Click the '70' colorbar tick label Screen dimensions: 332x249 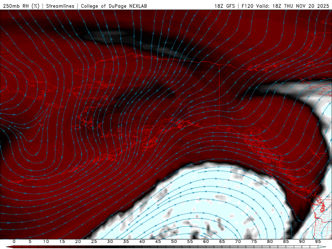[x=238, y=242]
